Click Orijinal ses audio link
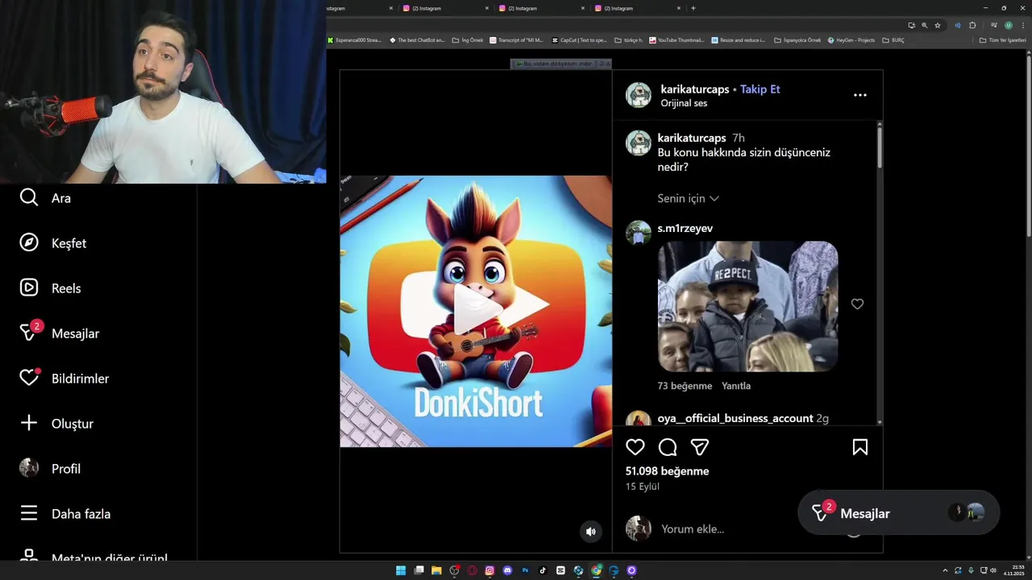The image size is (1032, 580). click(684, 103)
